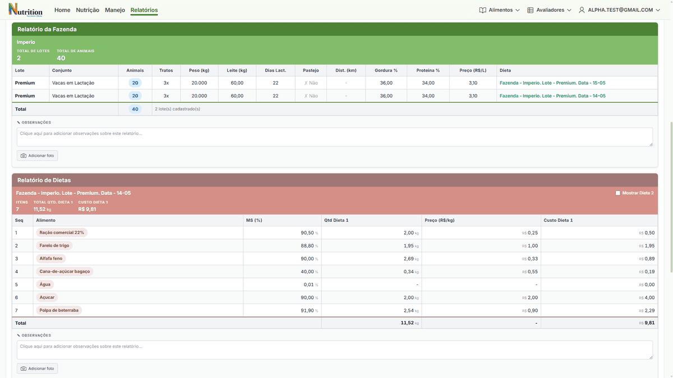
Task: Click the user profile icon
Action: (x=582, y=10)
